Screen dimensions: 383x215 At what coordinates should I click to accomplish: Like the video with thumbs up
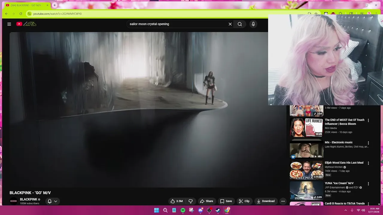coord(177,201)
